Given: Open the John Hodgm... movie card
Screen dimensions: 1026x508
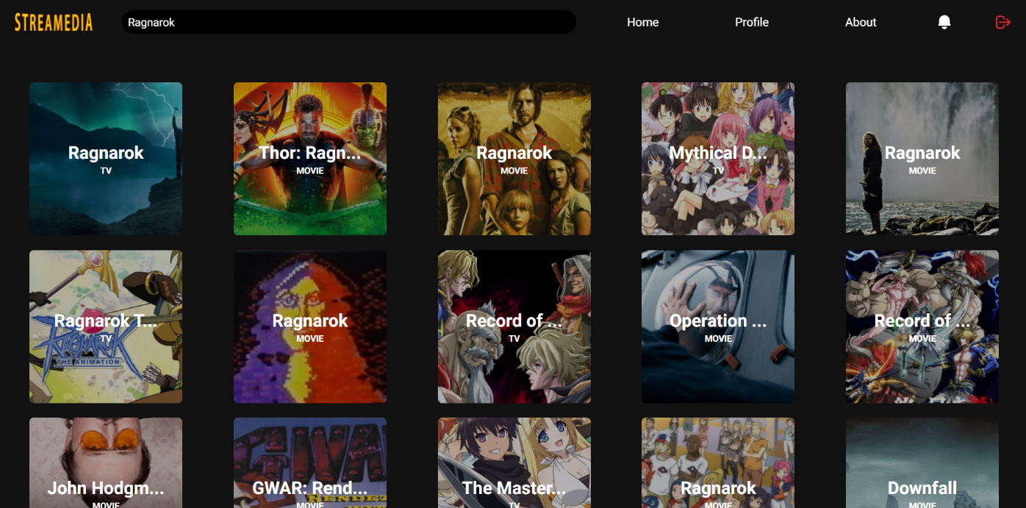Looking at the screenshot, I should [106, 463].
